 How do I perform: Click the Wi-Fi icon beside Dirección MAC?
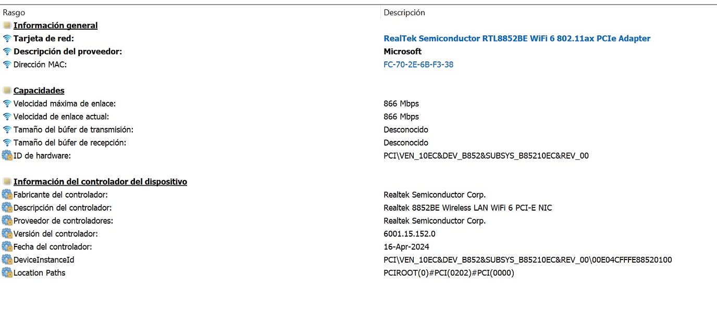[7, 64]
